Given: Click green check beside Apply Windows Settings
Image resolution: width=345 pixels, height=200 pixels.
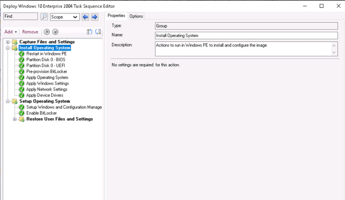Looking at the screenshot, I should pyautogui.click(x=22, y=84).
